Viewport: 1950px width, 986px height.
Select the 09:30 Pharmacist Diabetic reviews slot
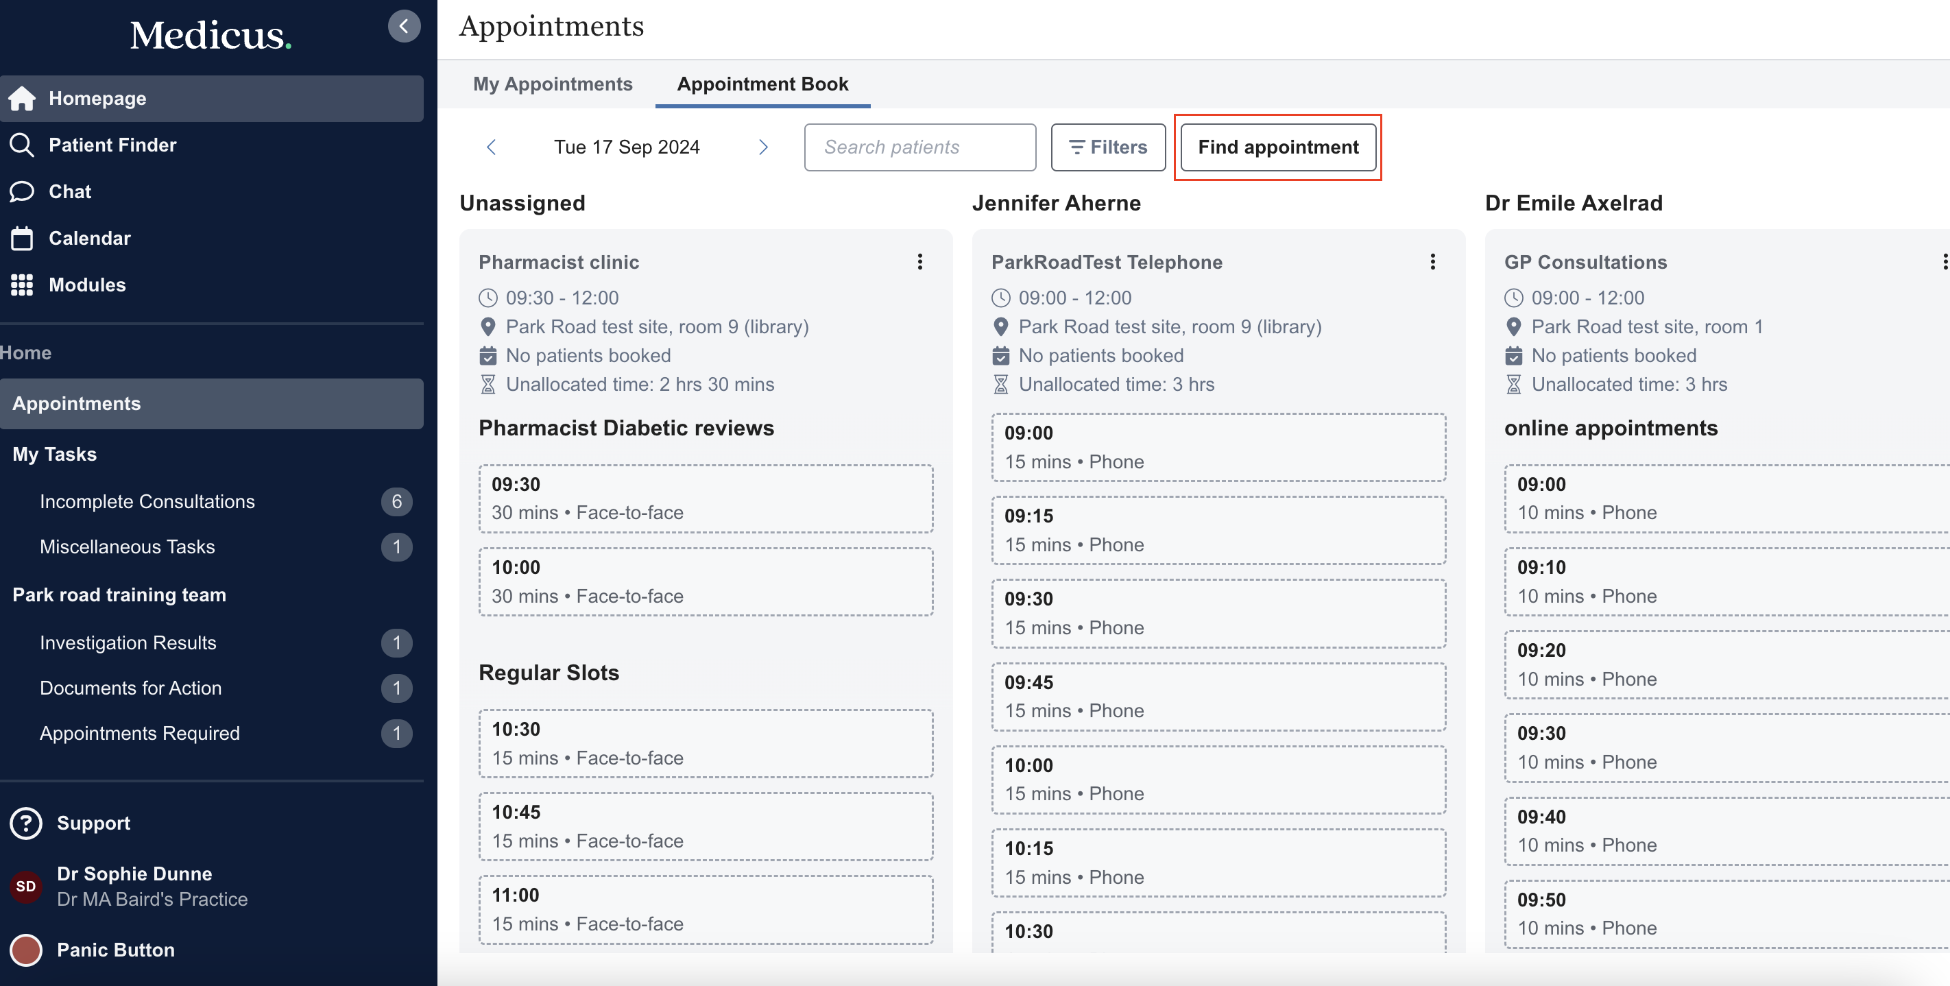click(x=706, y=499)
